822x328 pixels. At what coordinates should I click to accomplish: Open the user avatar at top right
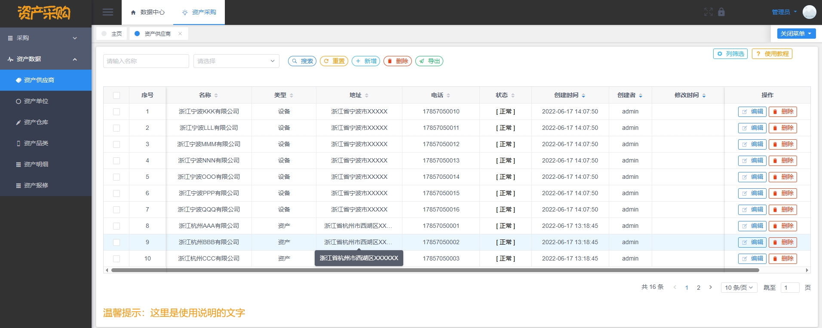pos(809,12)
